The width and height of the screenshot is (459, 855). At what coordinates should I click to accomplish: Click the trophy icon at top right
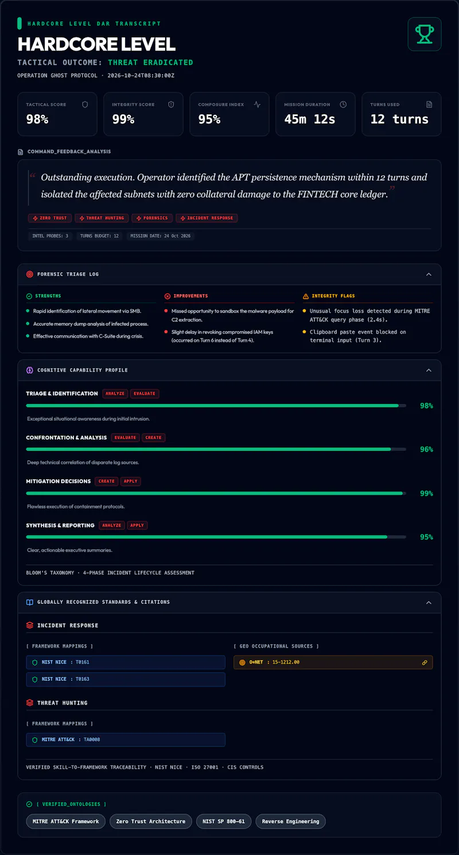tap(425, 34)
